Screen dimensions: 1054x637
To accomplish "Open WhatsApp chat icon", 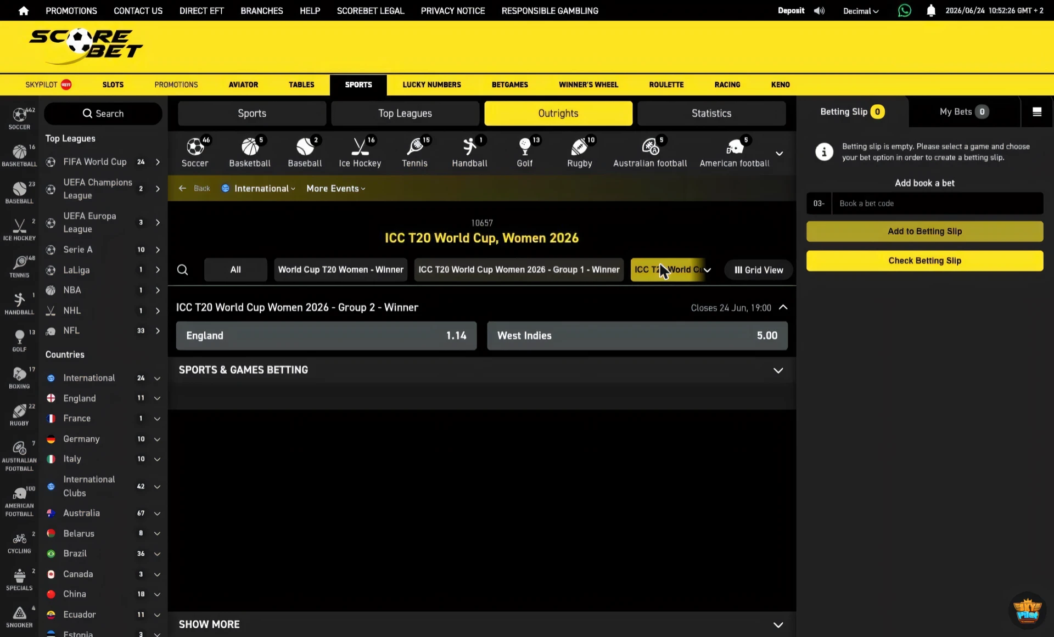I will pyautogui.click(x=904, y=10).
